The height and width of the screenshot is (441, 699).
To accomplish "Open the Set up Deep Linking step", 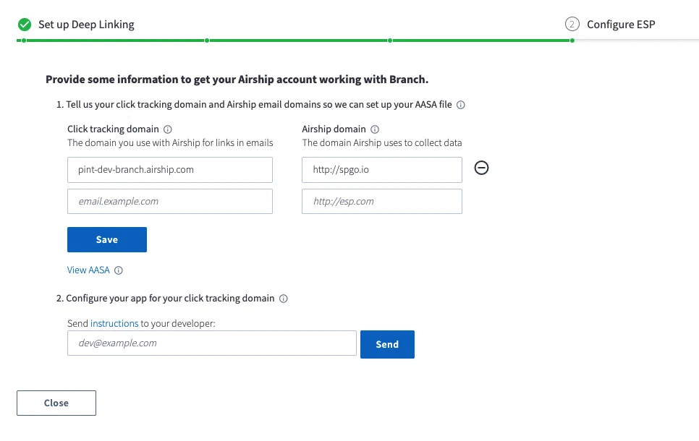I will [x=86, y=25].
